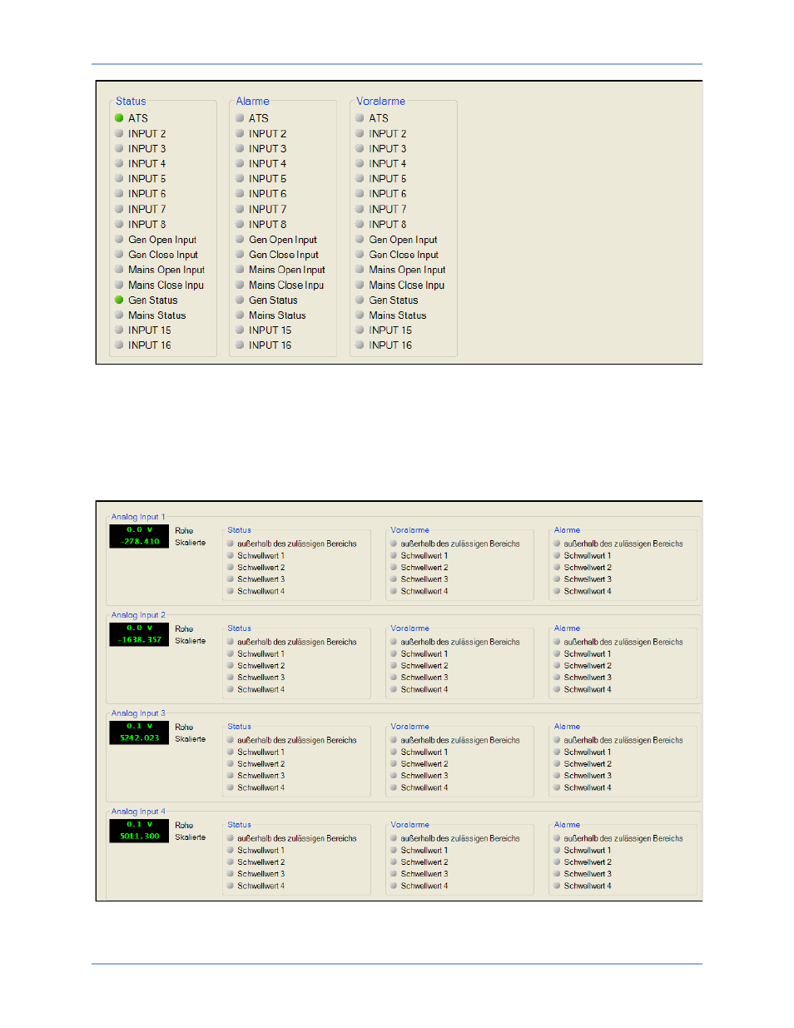Click the green Gen Status indicator in Status group
The image size is (794, 1028).
pyautogui.click(x=119, y=300)
